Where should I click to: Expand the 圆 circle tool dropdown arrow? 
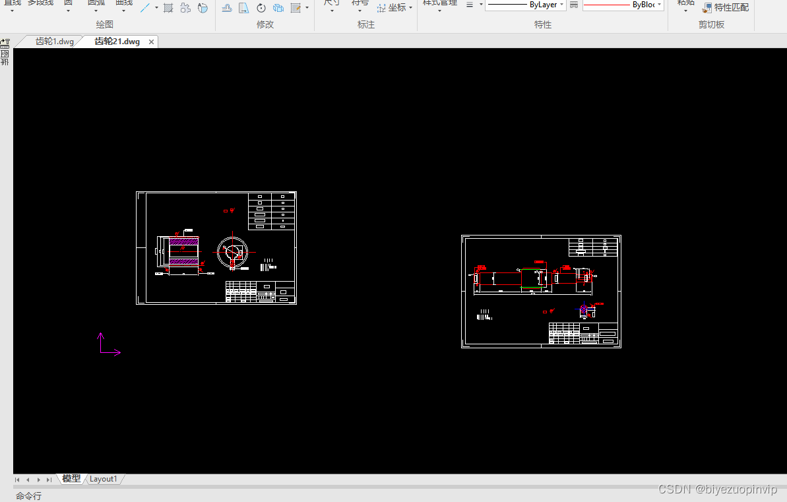click(68, 11)
